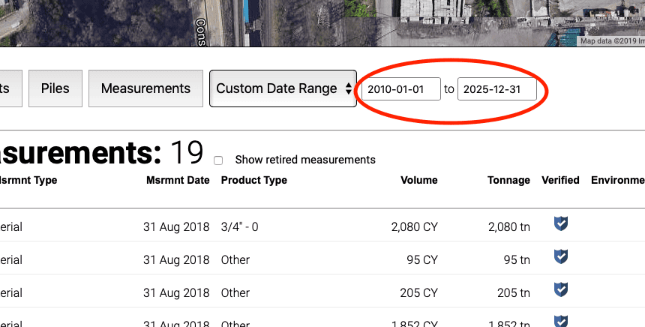Open the Custom Date Range dropdown

283,88
